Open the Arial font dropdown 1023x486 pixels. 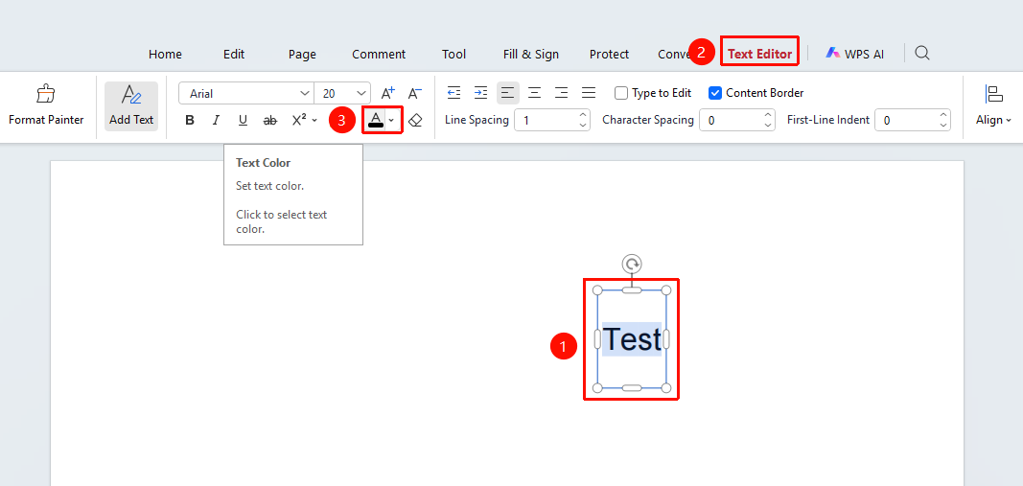tap(246, 93)
